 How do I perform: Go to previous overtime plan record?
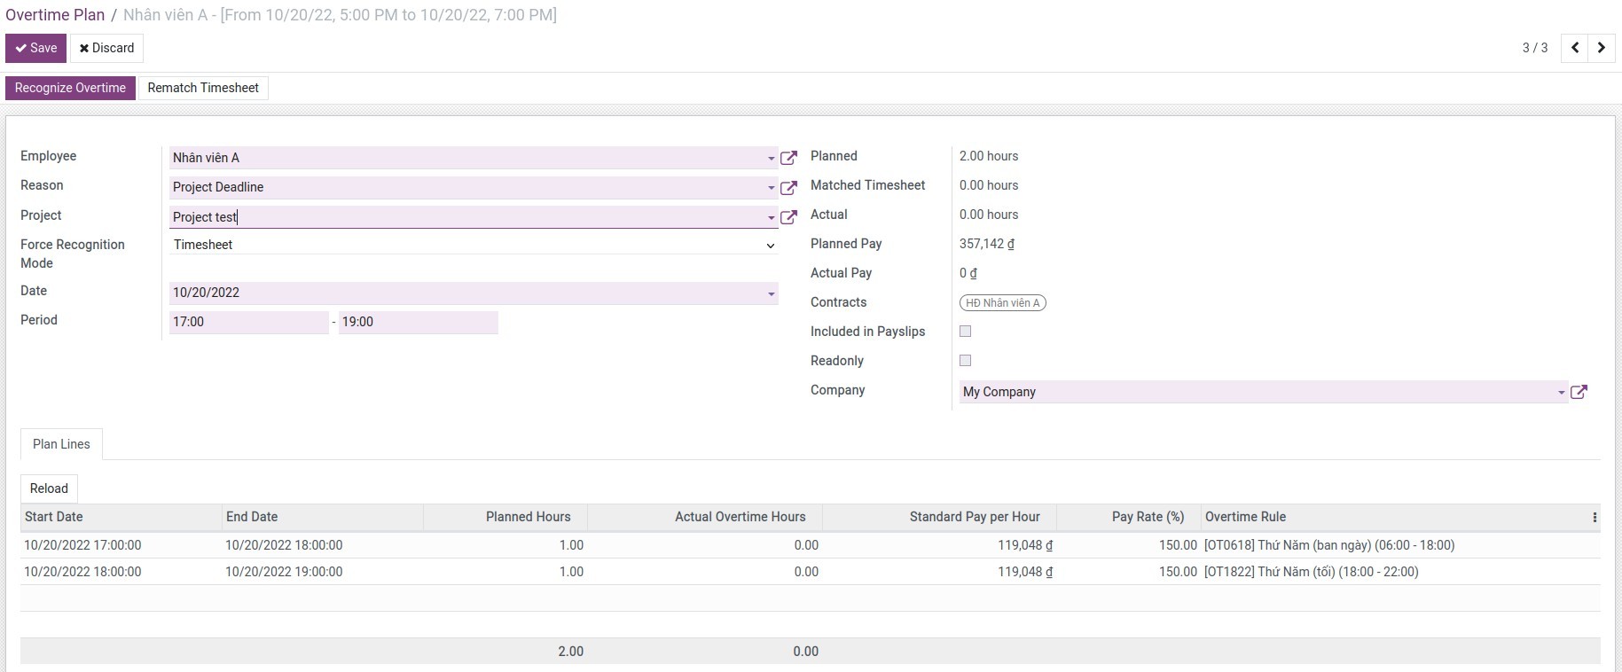coord(1575,48)
